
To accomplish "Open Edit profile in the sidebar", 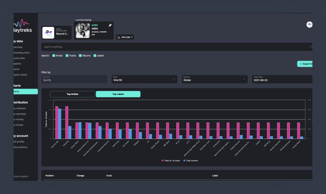I will coord(19,142).
